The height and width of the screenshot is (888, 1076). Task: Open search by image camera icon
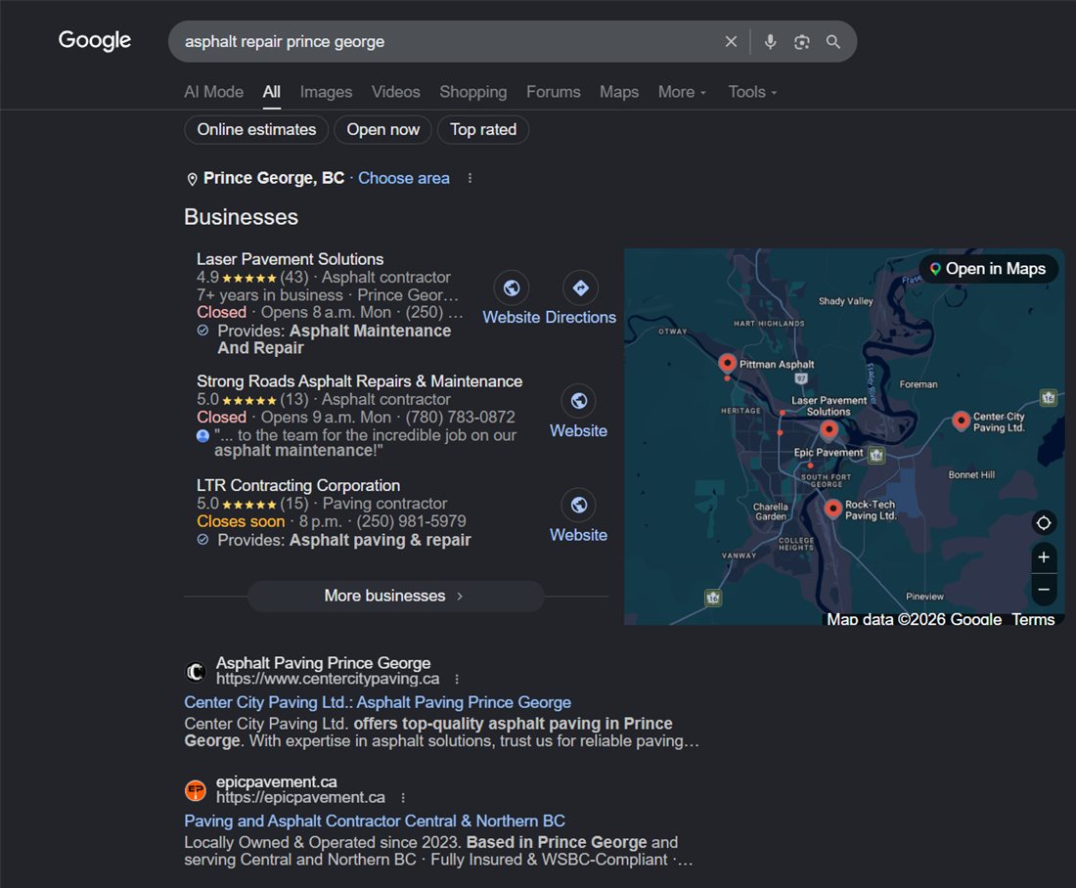click(801, 42)
